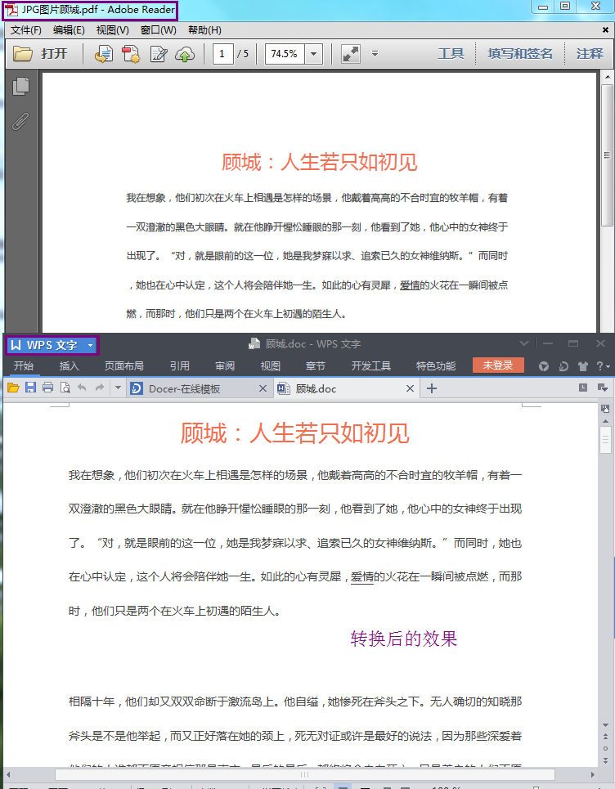This screenshot has width=615, height=789.
Task: Click the WPS chat bubble feedback icon
Action: (563, 365)
